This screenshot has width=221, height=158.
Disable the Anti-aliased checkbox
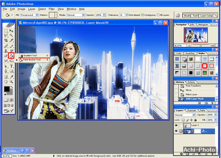click(x=127, y=15)
